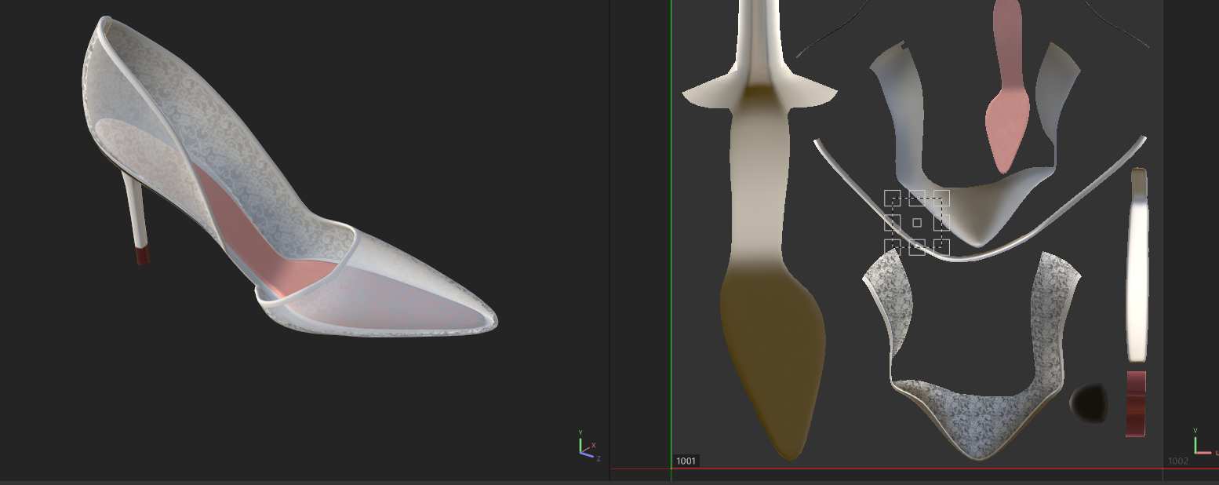1219x485 pixels.
Task: Click the top-right transform handle
Action: tap(941, 198)
